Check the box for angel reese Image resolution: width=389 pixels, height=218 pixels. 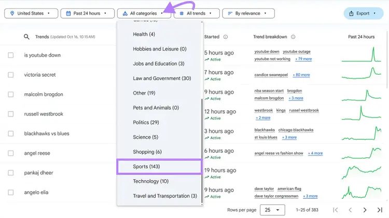11,153
